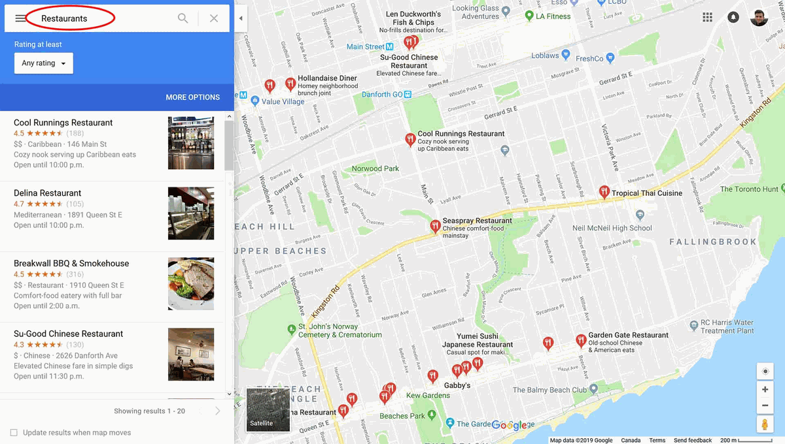Click the show-my-location button
The height and width of the screenshot is (444, 785).
(x=765, y=371)
